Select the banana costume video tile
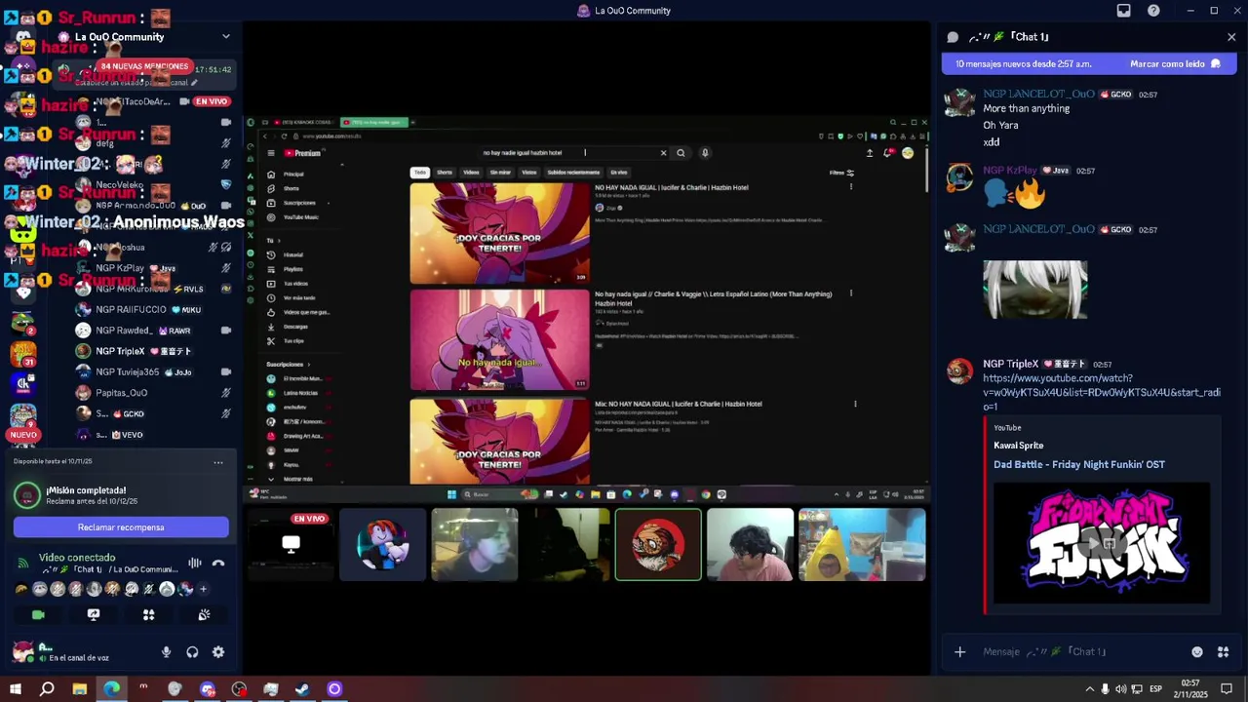Viewport: 1248px width, 702px height. [x=862, y=544]
